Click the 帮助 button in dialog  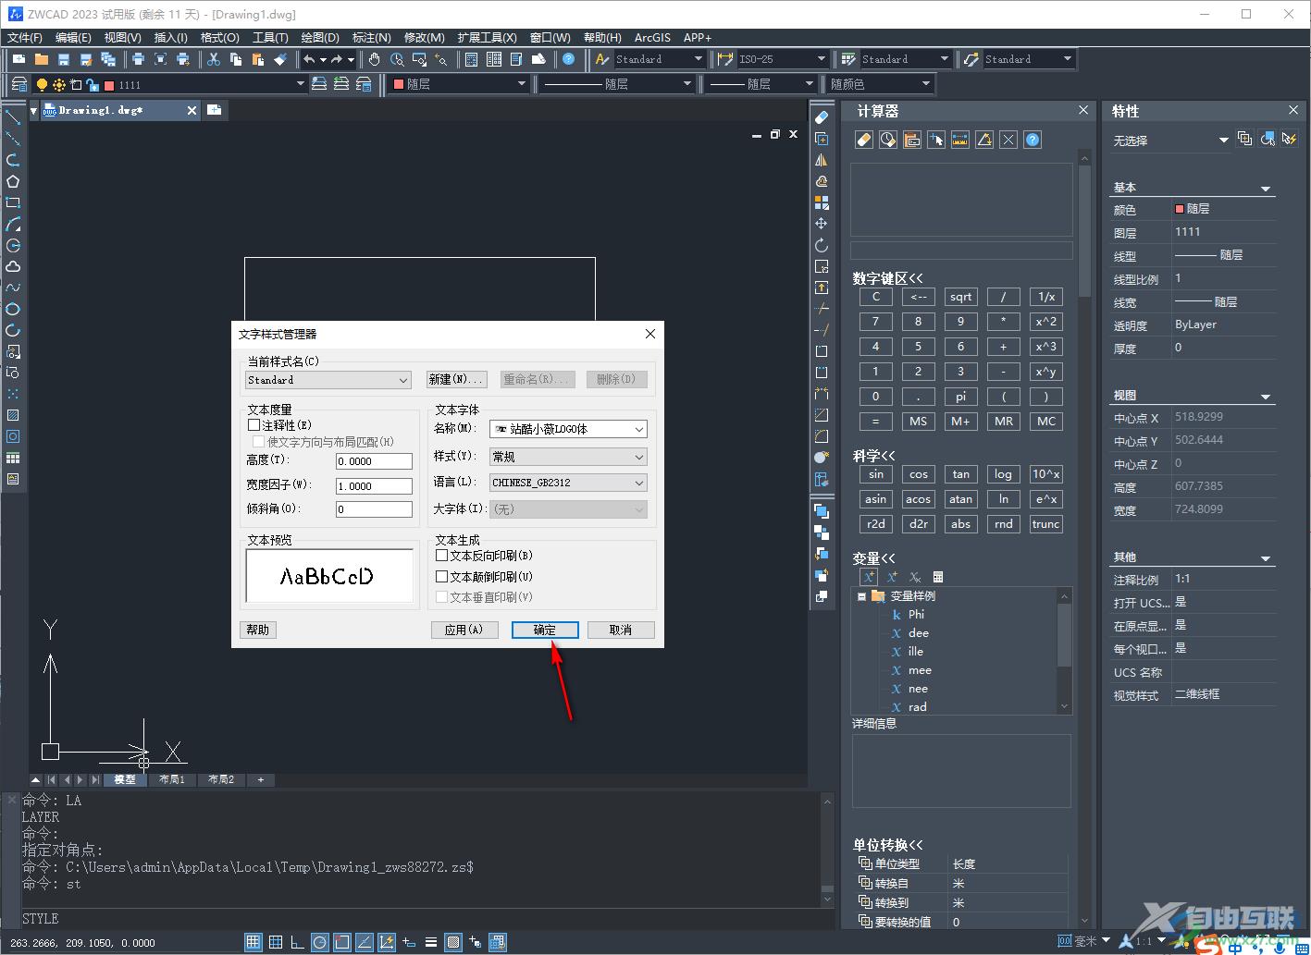[258, 630]
